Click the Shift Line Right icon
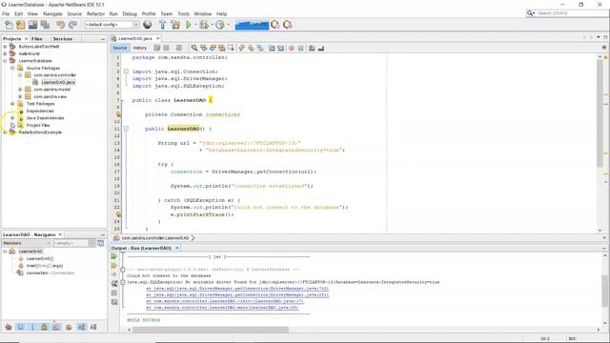The width and height of the screenshot is (610, 343). (280, 48)
